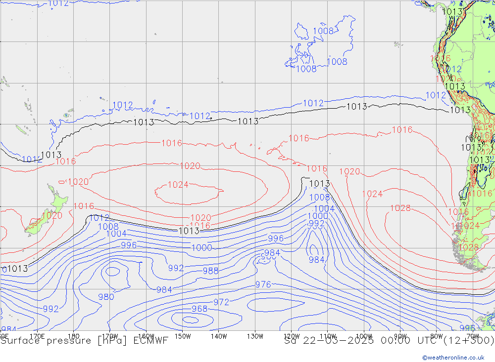Click the 1000 label near 150W
The image size is (495, 362).
point(202,247)
